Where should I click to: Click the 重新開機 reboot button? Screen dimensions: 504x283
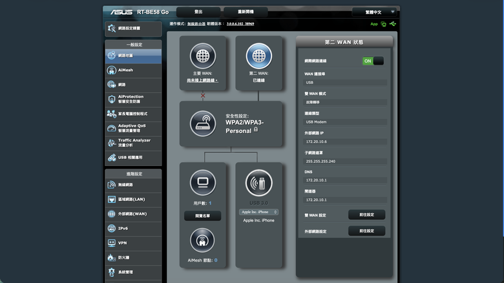coord(246,12)
